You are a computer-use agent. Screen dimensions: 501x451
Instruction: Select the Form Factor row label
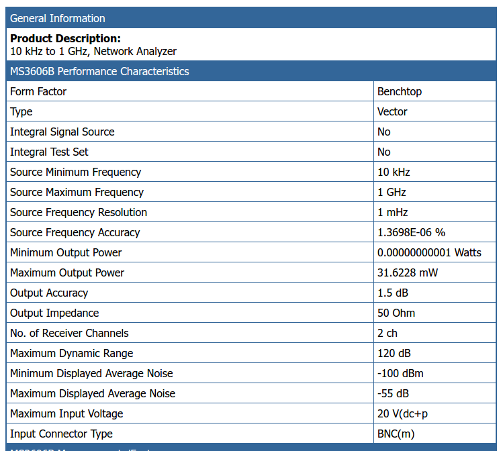coord(38,92)
